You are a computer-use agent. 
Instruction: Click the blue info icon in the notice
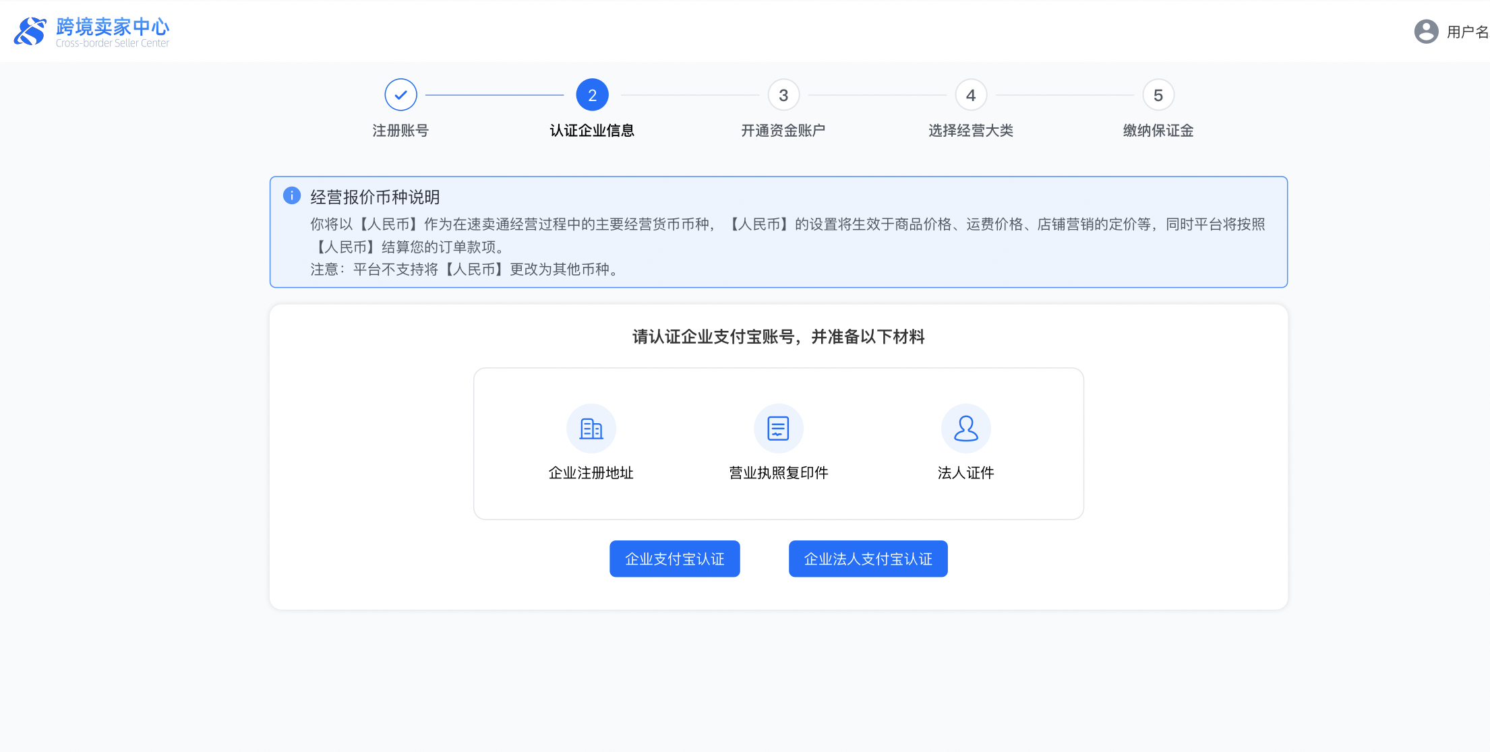[x=291, y=195]
